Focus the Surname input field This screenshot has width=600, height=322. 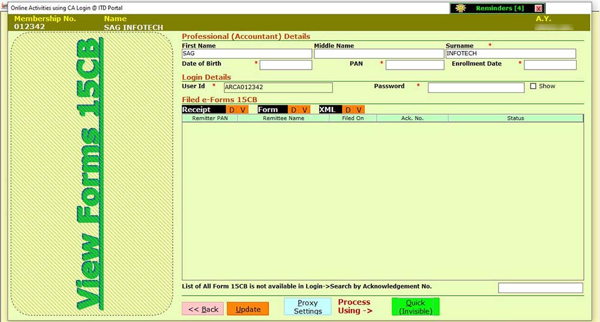click(511, 53)
